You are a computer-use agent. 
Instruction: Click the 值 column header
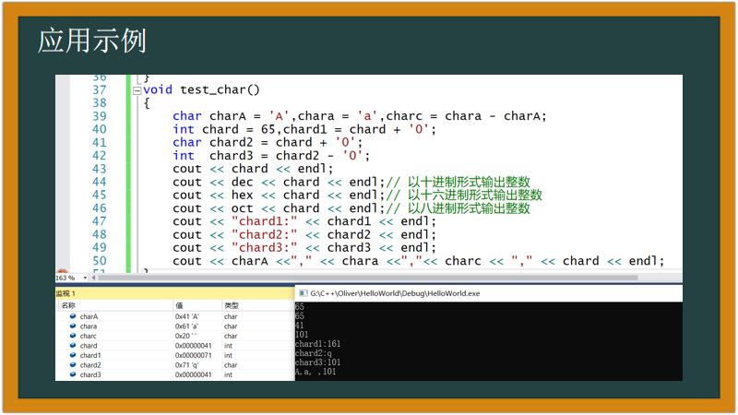[x=179, y=305]
